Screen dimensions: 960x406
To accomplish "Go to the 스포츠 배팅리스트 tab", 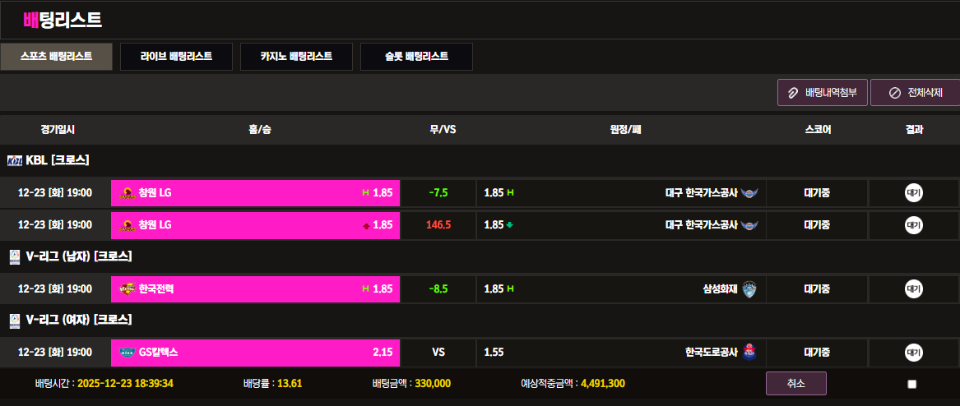I will click(56, 57).
